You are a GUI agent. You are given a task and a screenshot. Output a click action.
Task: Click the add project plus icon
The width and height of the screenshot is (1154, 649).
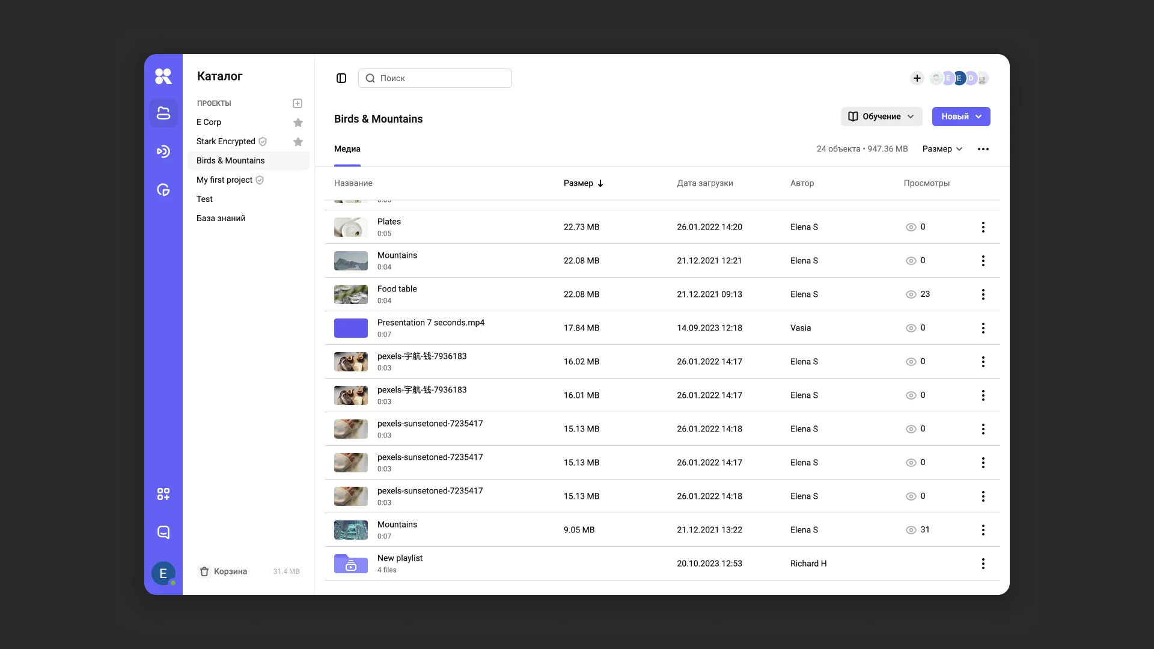click(x=298, y=103)
